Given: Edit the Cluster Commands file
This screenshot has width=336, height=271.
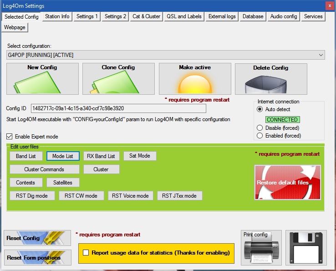Looking at the screenshot, I should (x=44, y=169).
